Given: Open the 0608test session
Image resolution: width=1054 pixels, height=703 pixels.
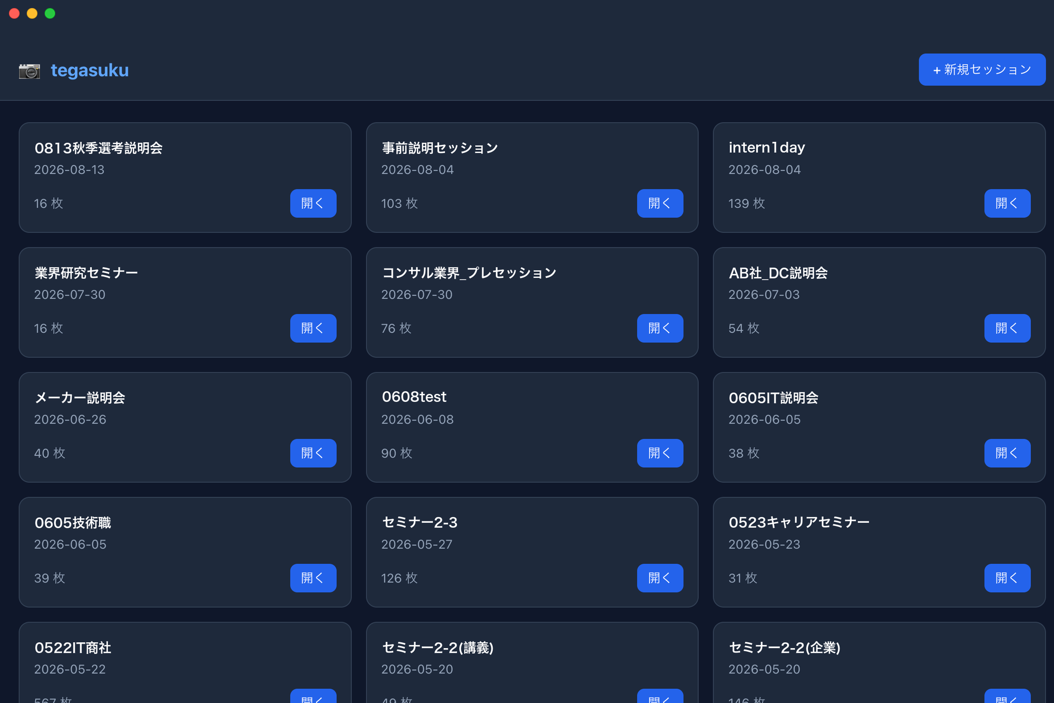Looking at the screenshot, I should tap(660, 453).
